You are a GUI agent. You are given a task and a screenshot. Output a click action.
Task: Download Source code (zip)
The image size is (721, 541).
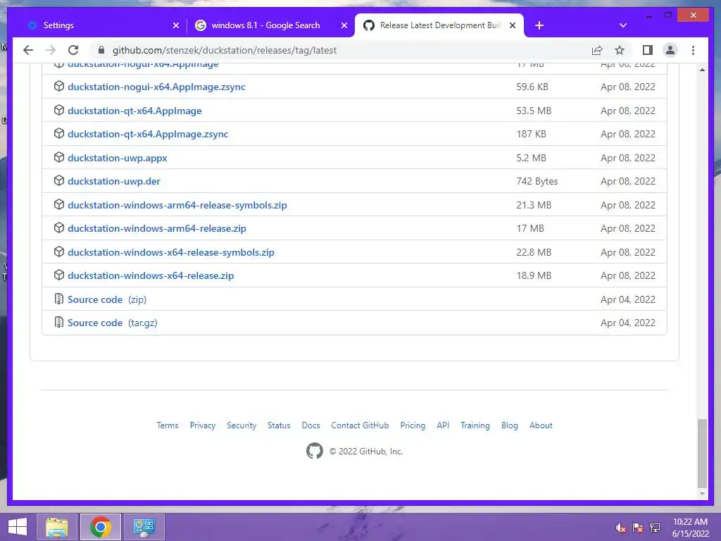pyautogui.click(x=107, y=299)
